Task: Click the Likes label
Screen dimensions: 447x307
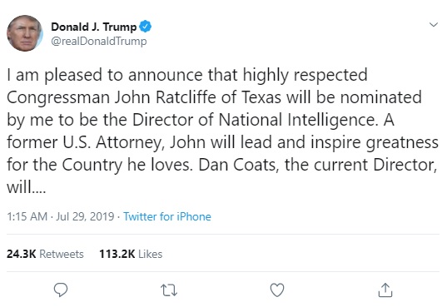Action: pos(150,254)
